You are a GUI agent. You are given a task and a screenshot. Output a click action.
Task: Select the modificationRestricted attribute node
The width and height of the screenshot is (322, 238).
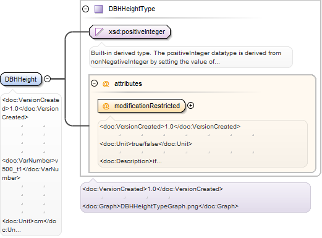[142, 106]
